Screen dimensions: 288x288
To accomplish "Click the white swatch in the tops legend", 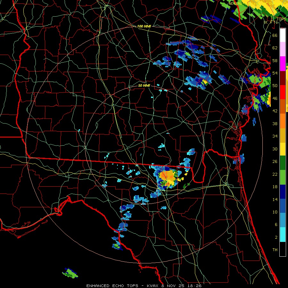I will click(283, 35).
